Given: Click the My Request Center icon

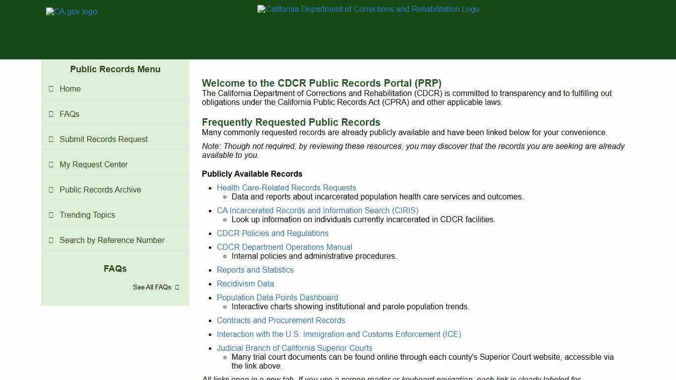Looking at the screenshot, I should tap(51, 164).
